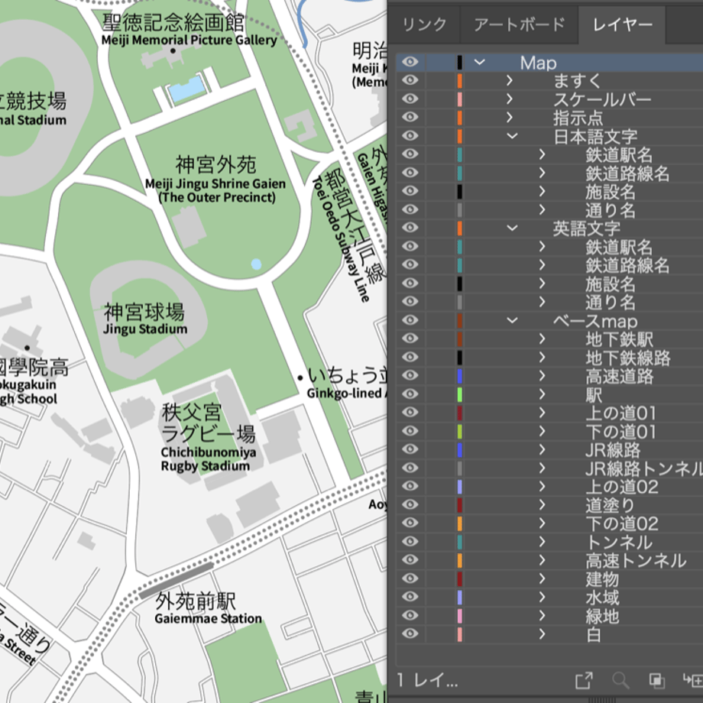Click the Toei Oedo Subway Line label
This screenshot has height=703, width=703.
[x=340, y=239]
